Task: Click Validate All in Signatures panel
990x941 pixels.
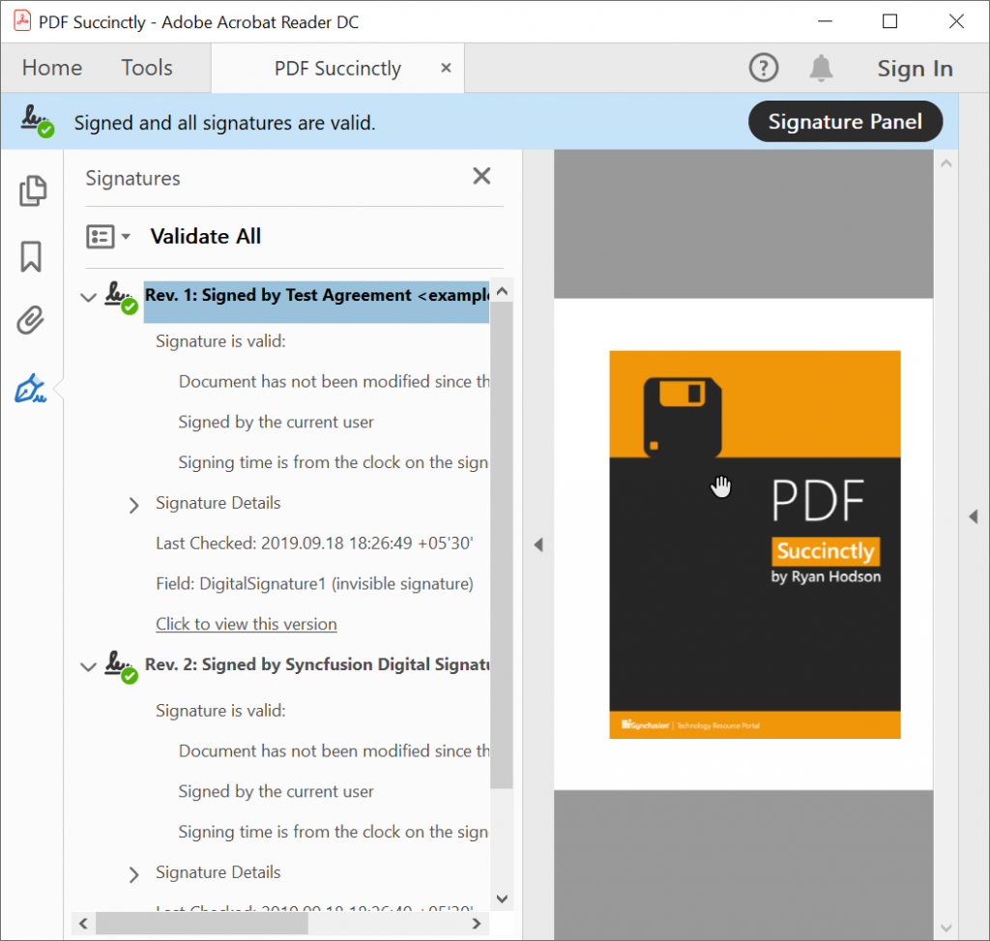Action: tap(205, 237)
